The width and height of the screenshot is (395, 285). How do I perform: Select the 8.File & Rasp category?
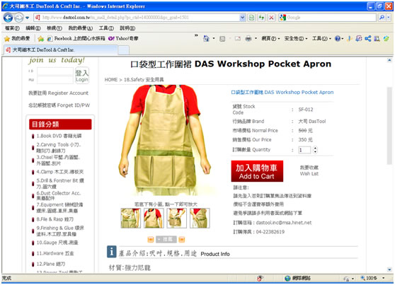coord(55,219)
